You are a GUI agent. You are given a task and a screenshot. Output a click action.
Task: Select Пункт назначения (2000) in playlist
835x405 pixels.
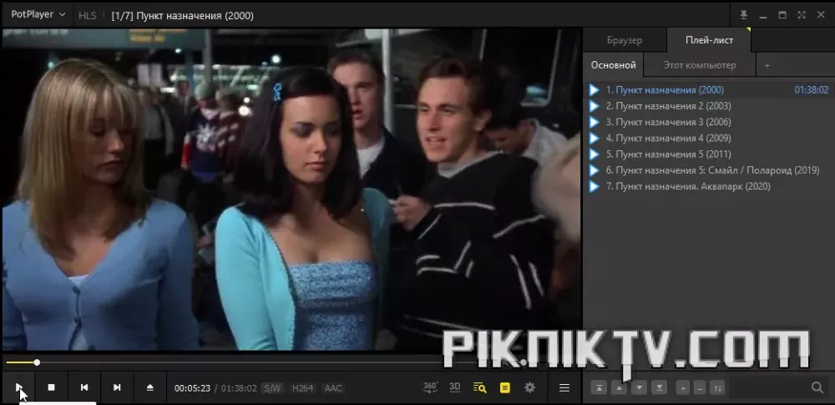[709, 90]
